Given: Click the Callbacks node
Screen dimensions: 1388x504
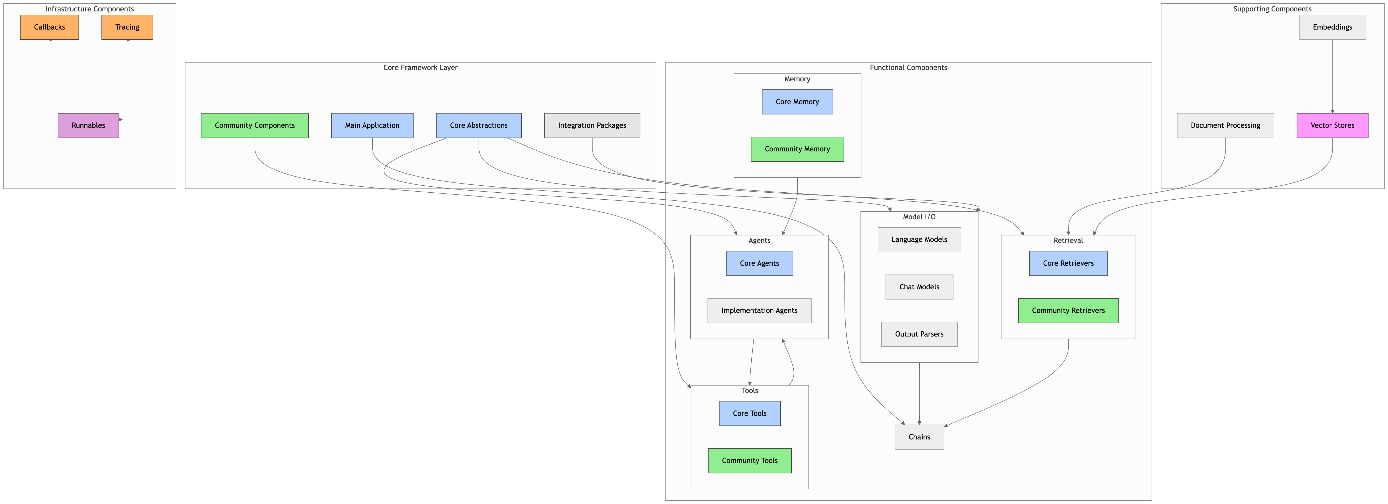Looking at the screenshot, I should click(50, 27).
